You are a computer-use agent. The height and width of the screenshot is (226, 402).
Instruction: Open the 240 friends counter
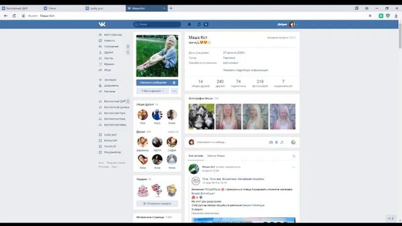220,83
